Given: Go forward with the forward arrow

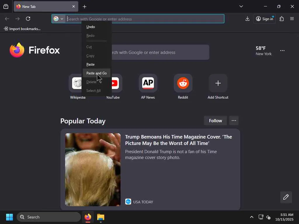Looking at the screenshot, I should point(18,19).
